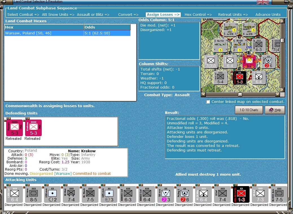Click the Assault or Blitz subphase label
Screen dimensions: 293x214
(93, 15)
